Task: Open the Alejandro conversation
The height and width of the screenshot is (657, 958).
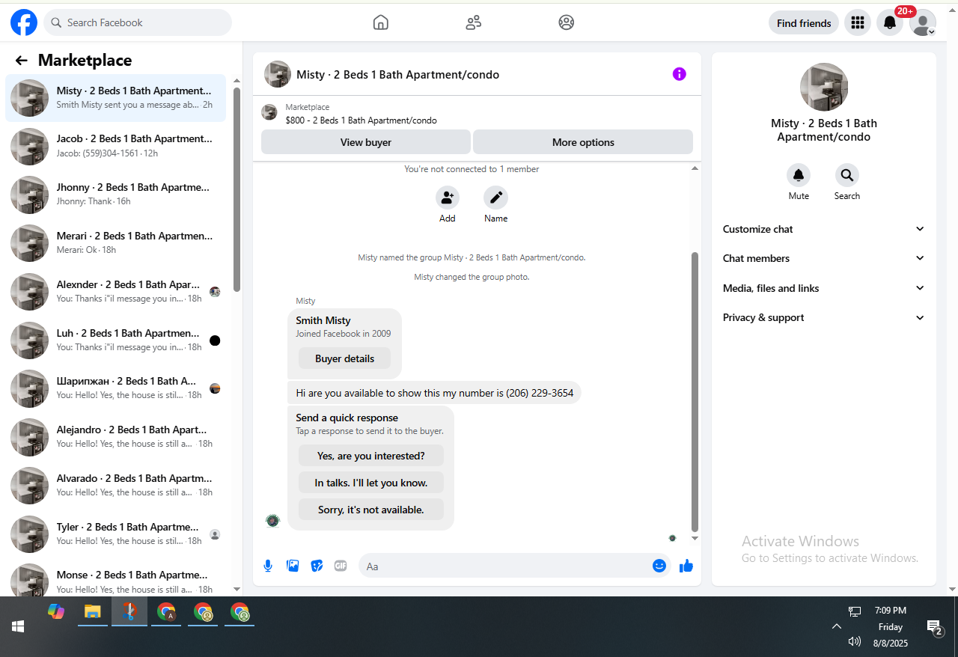Action: pyautogui.click(x=116, y=437)
